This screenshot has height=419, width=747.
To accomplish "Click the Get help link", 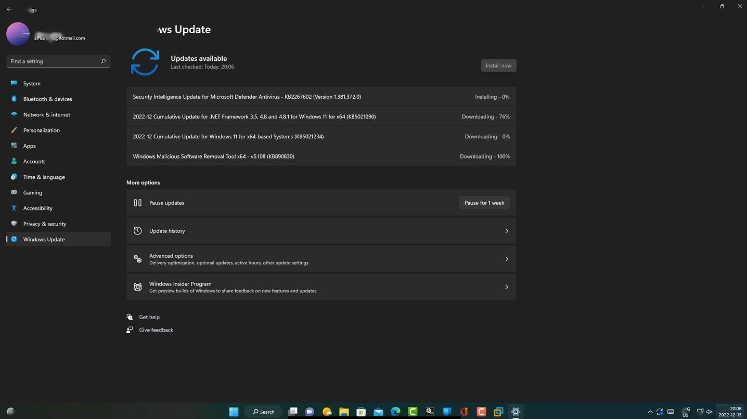I will (149, 317).
